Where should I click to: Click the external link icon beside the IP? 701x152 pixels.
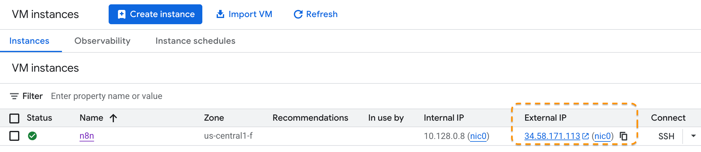click(586, 136)
